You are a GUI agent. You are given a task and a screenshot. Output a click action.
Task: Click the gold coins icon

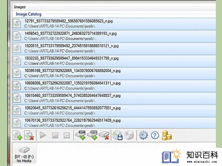coord(167,136)
